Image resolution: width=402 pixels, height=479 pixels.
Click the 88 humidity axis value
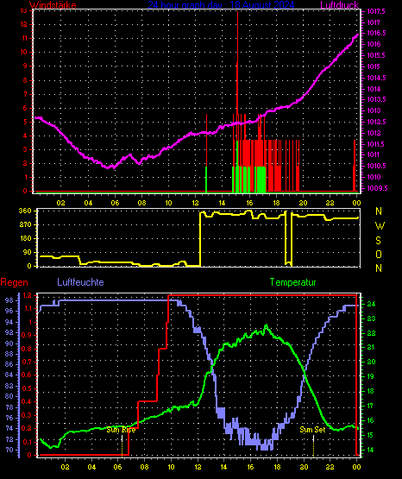(9, 354)
